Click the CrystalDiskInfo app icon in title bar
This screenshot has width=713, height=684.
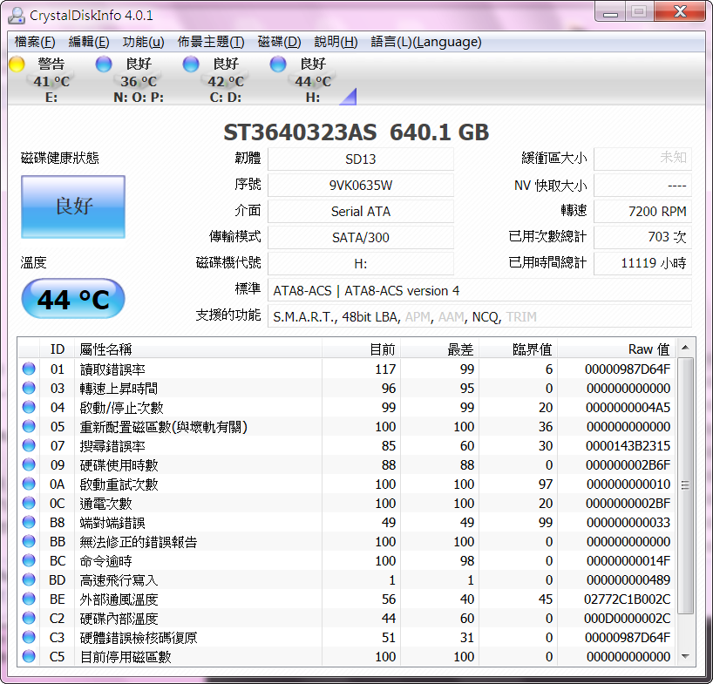coord(17,16)
